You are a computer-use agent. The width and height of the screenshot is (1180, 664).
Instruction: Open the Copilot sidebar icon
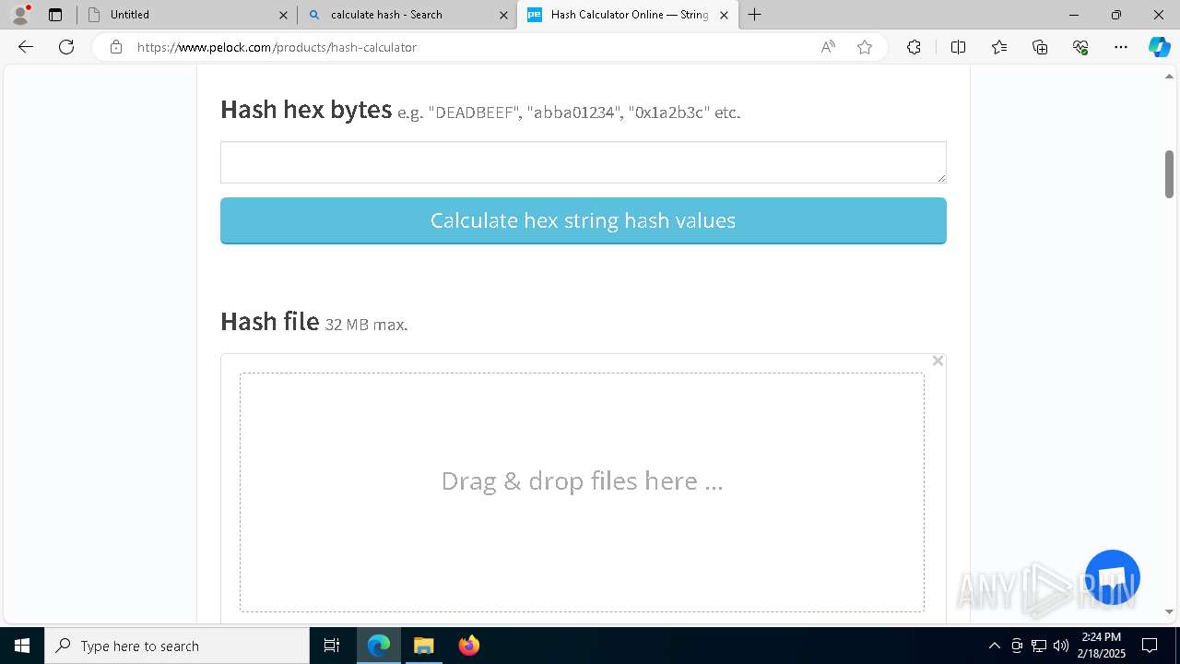1159,47
